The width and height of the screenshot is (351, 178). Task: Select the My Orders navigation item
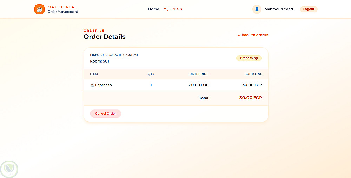coord(173,9)
